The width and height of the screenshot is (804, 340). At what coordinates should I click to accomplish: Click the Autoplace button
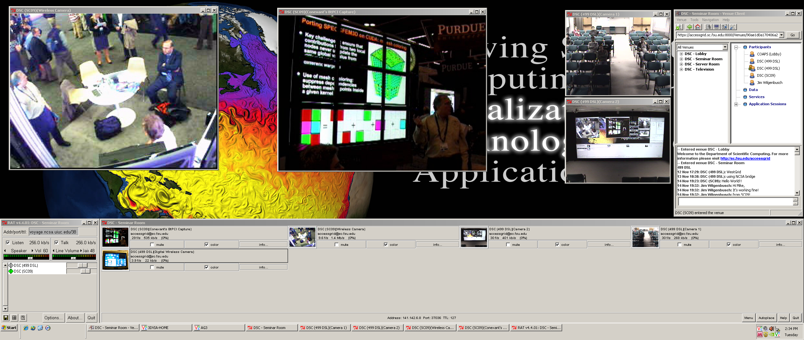[766, 318]
